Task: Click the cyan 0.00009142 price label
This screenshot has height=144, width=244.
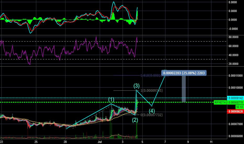Action: click(236, 98)
